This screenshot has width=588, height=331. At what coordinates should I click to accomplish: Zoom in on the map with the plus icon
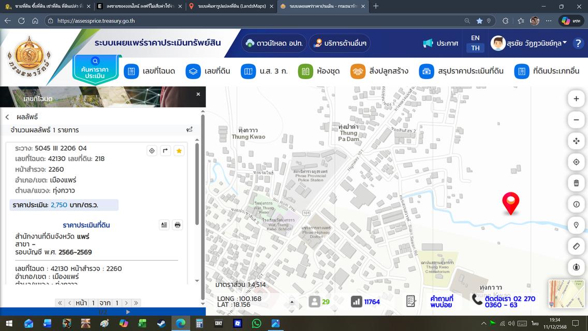[x=576, y=98]
